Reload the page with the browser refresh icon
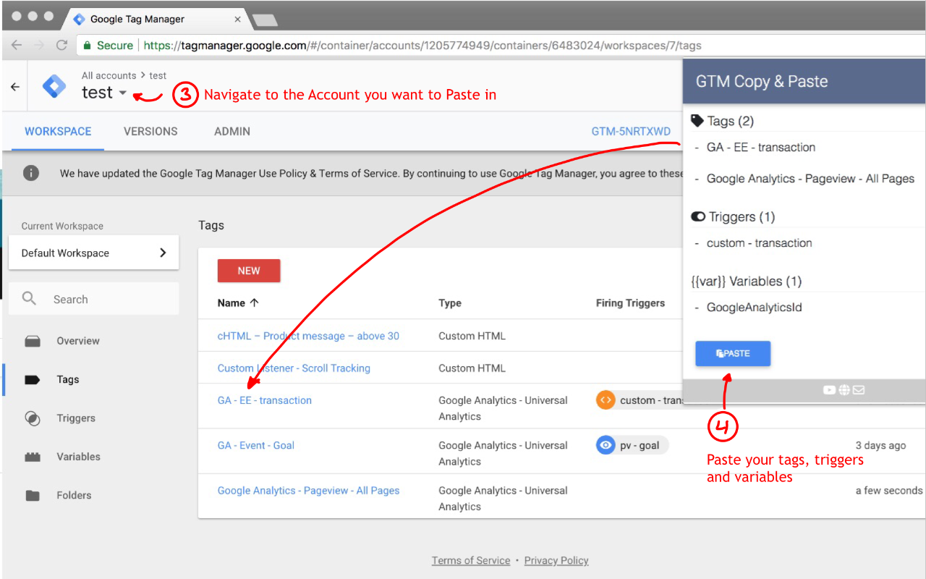926x579 pixels. 62,45
